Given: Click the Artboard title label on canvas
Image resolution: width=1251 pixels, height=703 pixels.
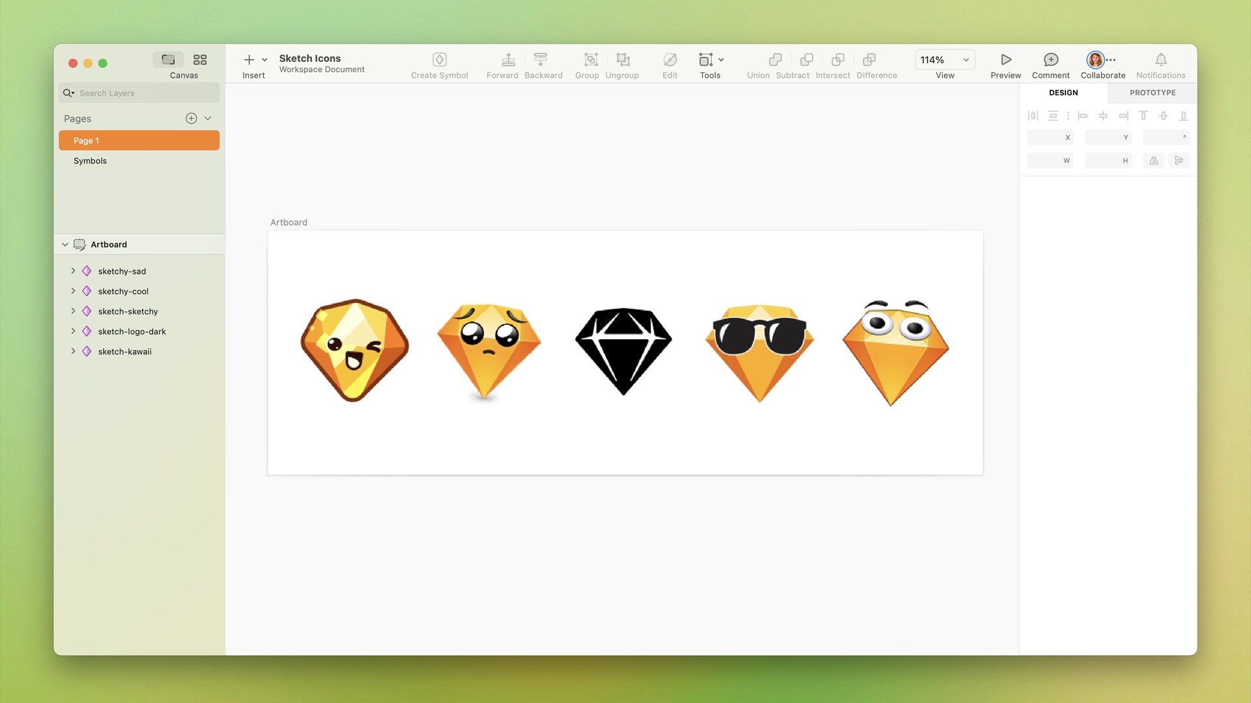Looking at the screenshot, I should pos(289,223).
